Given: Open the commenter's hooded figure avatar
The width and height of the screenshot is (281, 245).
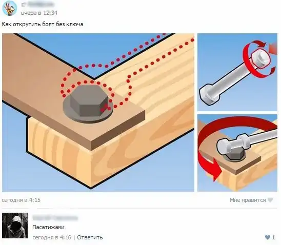Looking at the screenshot, I should (15, 226).
